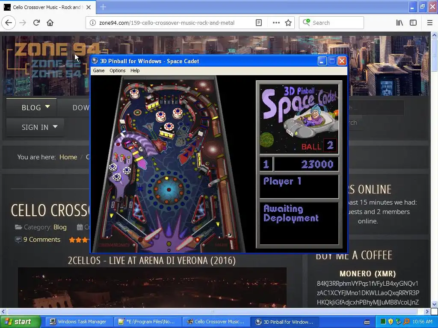
Task: Click the 2CELLOS Live at Arena di Verona heading
Action: point(152,261)
